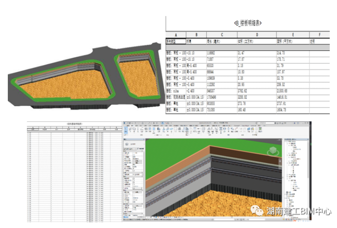
Task: Click the Revit InfoCenter search box
Action: click(265, 123)
